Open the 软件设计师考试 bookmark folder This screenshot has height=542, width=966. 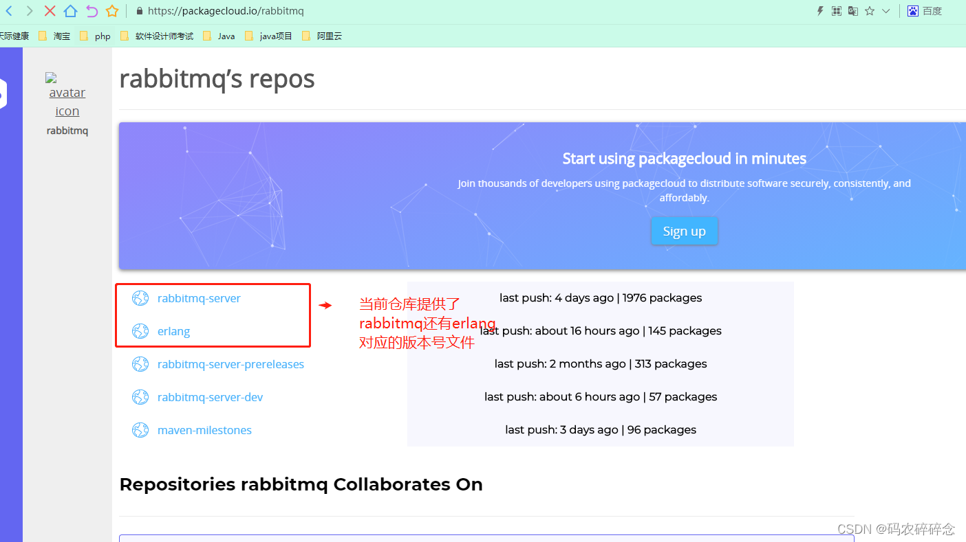pos(164,36)
